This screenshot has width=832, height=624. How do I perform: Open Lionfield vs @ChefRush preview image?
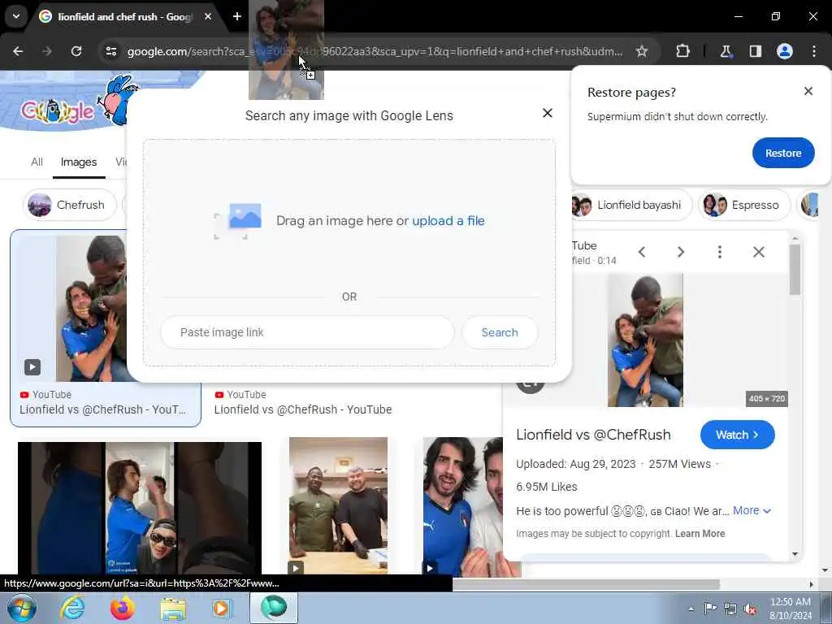coord(645,340)
